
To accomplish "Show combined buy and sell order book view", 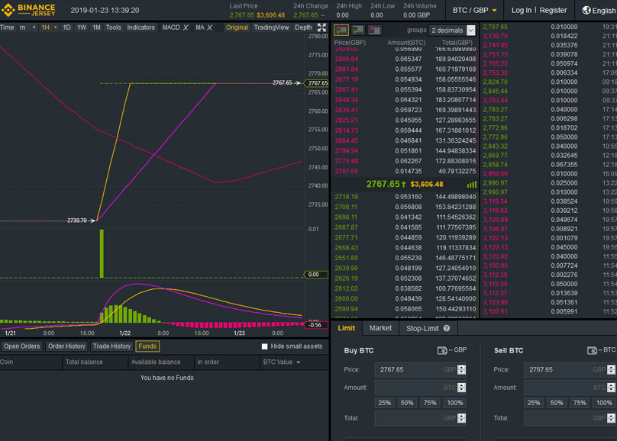I will pyautogui.click(x=341, y=30).
